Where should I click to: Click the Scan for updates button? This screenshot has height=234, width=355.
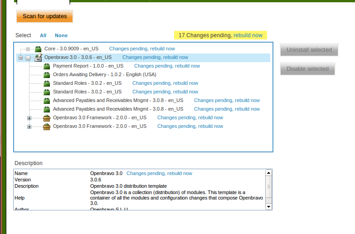click(x=44, y=16)
